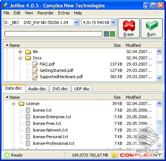Screen dimensions: 166x161
Task: Collapse the License folder node
Action: click(x=13, y=104)
